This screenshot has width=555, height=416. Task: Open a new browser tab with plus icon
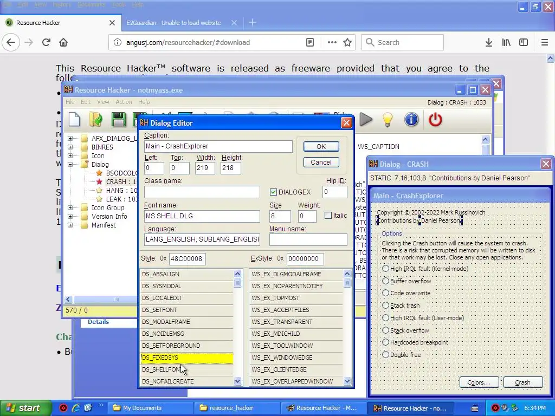[x=253, y=23]
